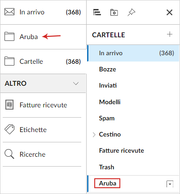Click the Etichette tag icon

click(x=9, y=129)
